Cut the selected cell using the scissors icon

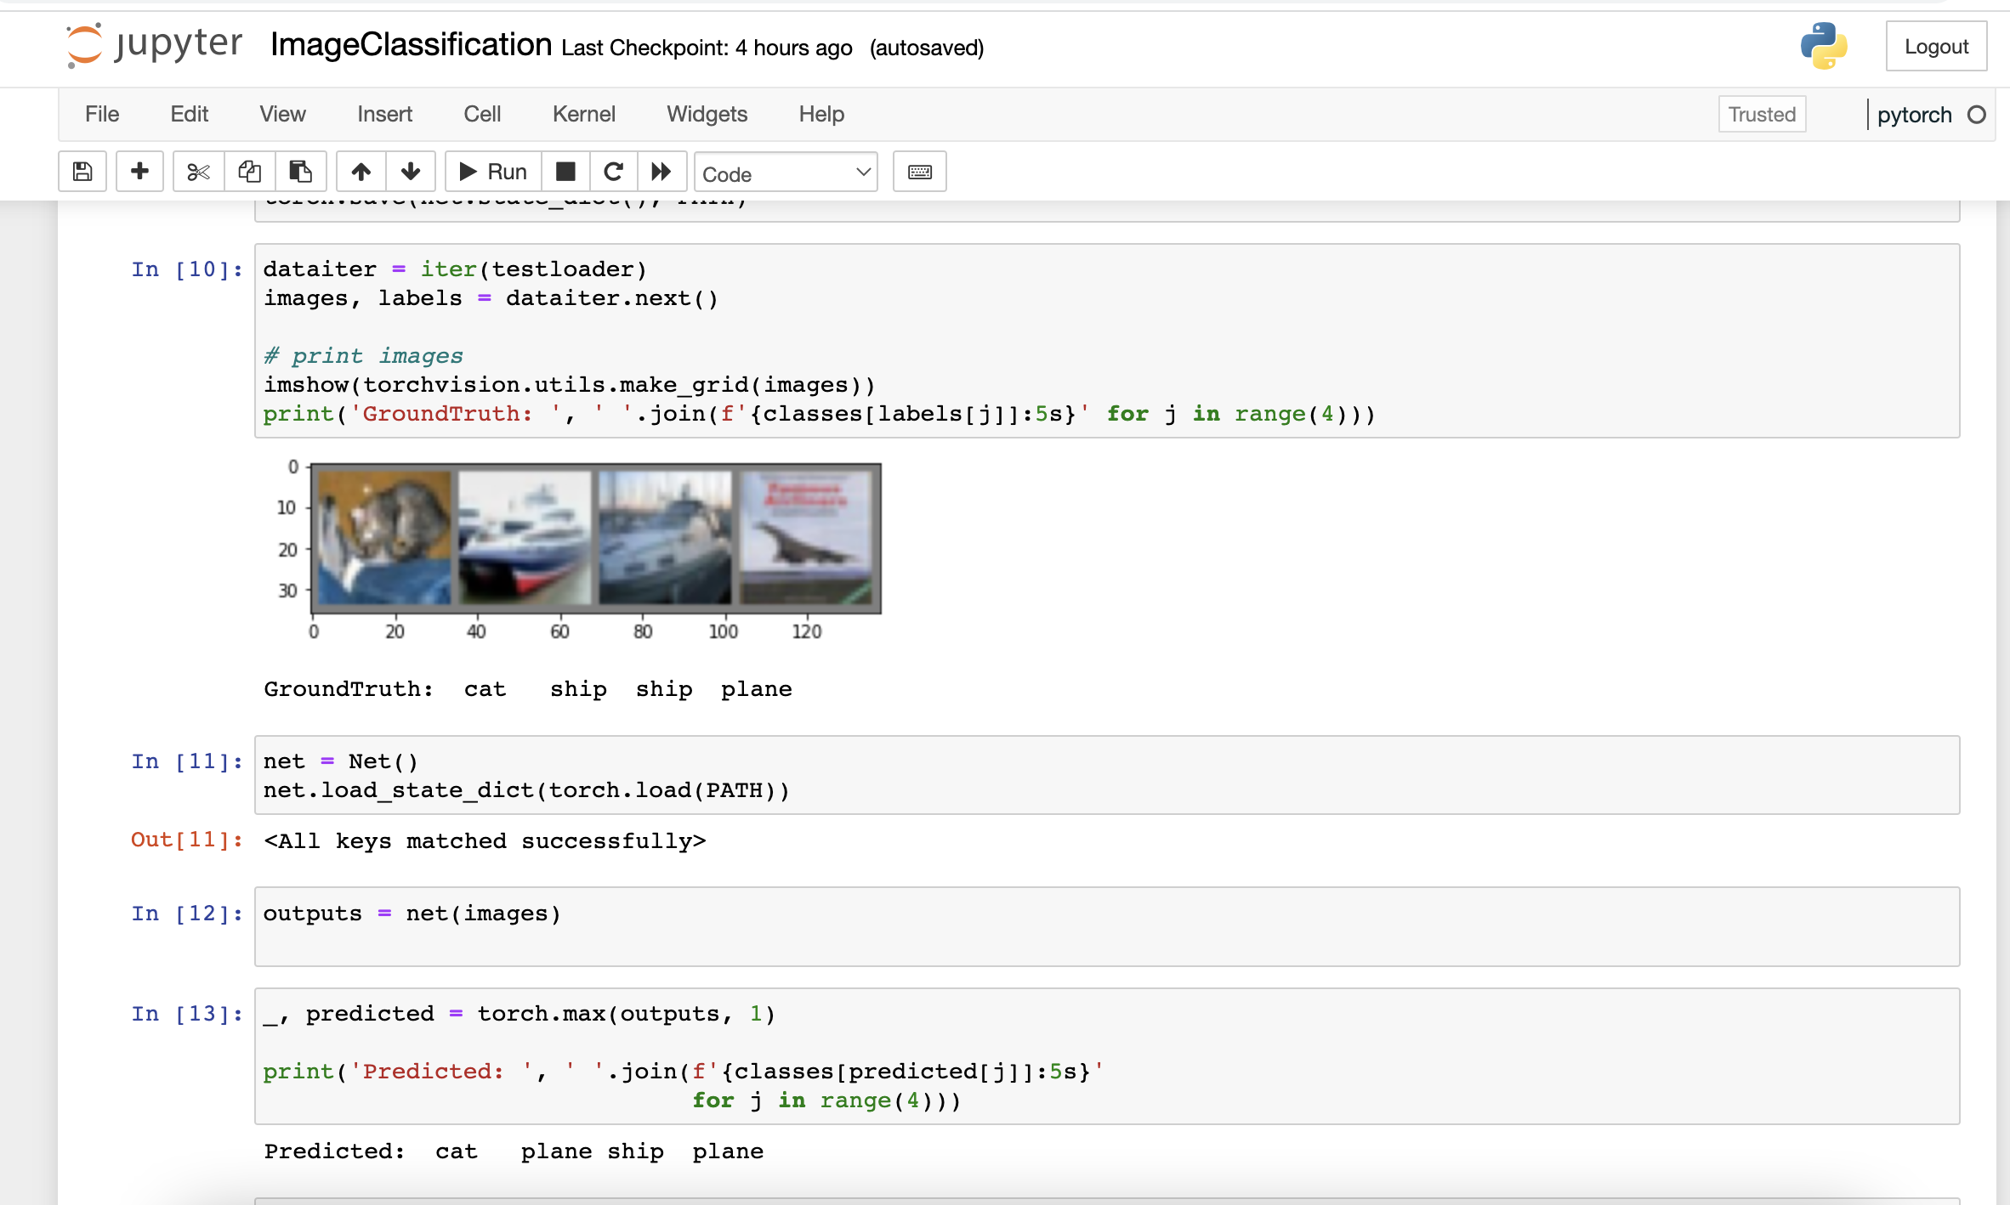coord(197,171)
